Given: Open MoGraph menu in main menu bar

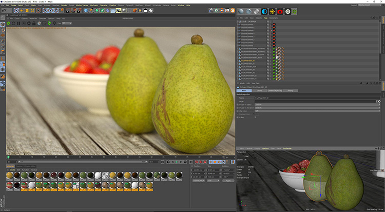Looking at the screenshot, I should (x=93, y=5).
